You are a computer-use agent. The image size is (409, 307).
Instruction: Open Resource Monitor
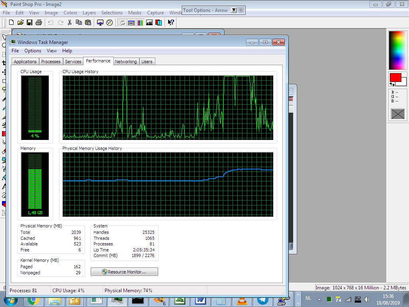tap(124, 272)
